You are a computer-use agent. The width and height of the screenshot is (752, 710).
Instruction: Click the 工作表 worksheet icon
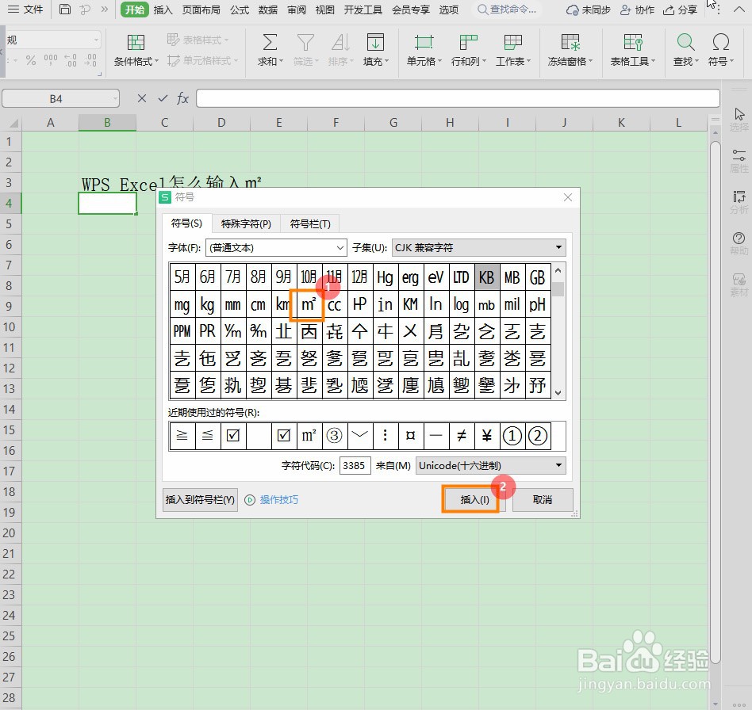tap(512, 42)
